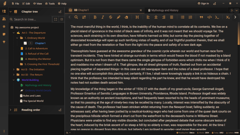Insert code block with terminal icon
Viewport: 240px width, 135px height.
click(217, 17)
